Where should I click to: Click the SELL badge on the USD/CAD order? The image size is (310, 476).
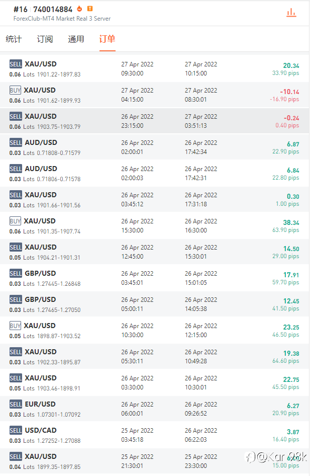point(16,430)
